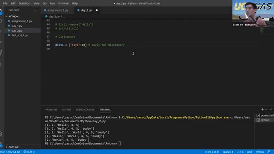Open the Selection menu
The width and height of the screenshot is (274, 154).
(x=24, y=3)
